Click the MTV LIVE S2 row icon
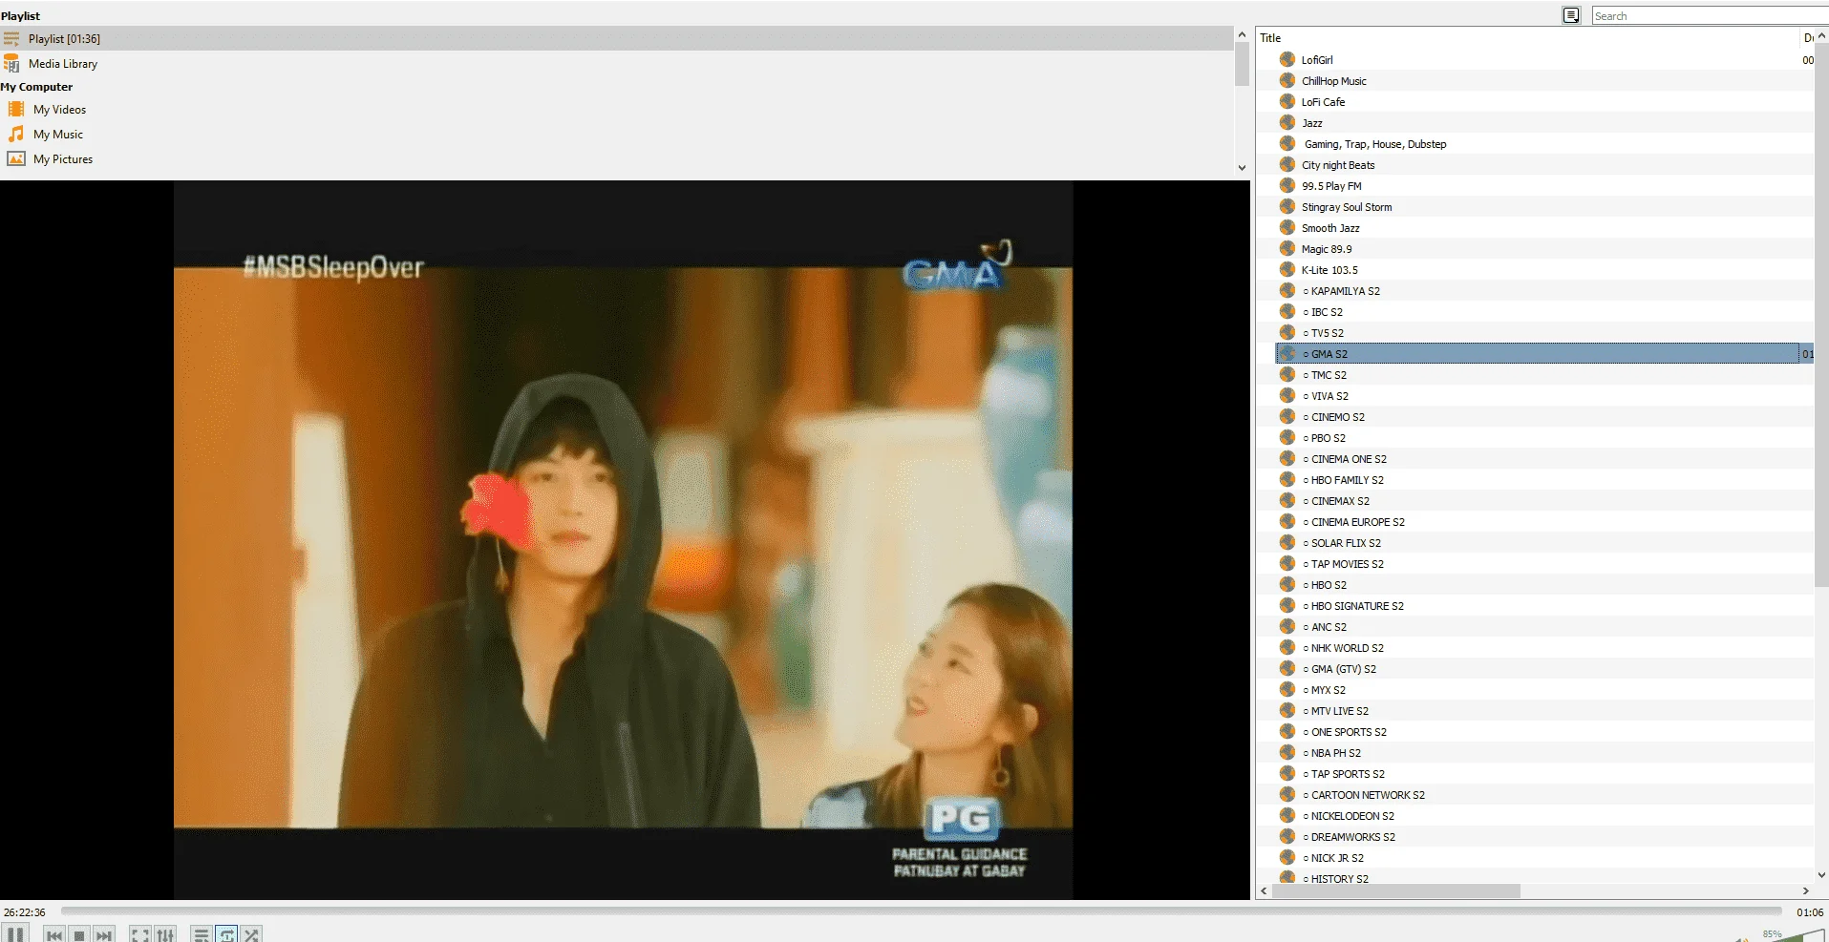 point(1287,710)
